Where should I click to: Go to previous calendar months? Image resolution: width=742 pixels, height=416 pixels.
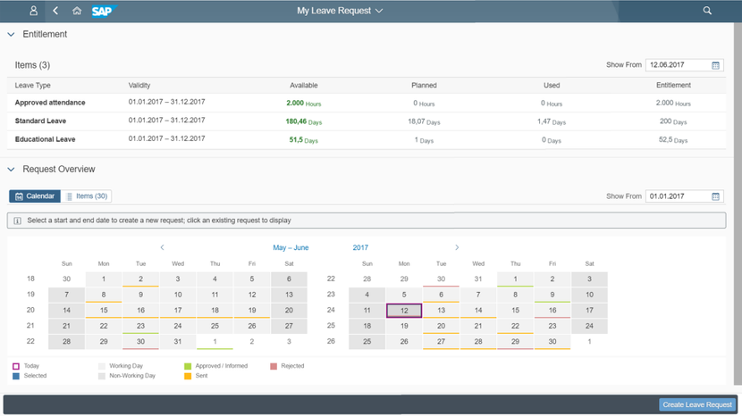[162, 247]
